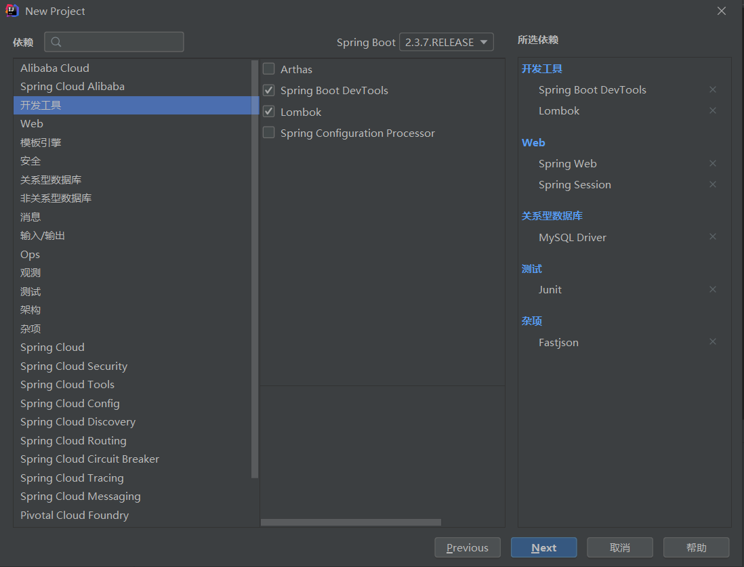Cancel with the 取消 button
744x567 pixels.
pyautogui.click(x=620, y=547)
